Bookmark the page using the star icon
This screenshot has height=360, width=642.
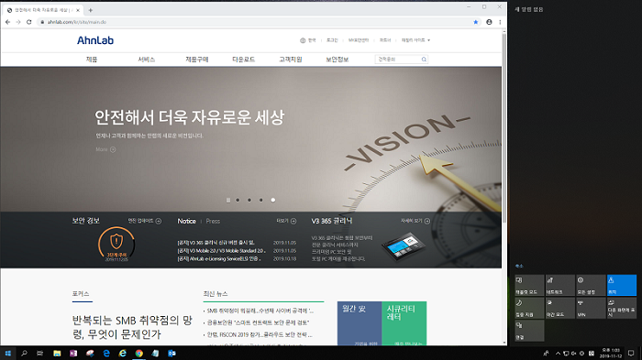(x=475, y=22)
